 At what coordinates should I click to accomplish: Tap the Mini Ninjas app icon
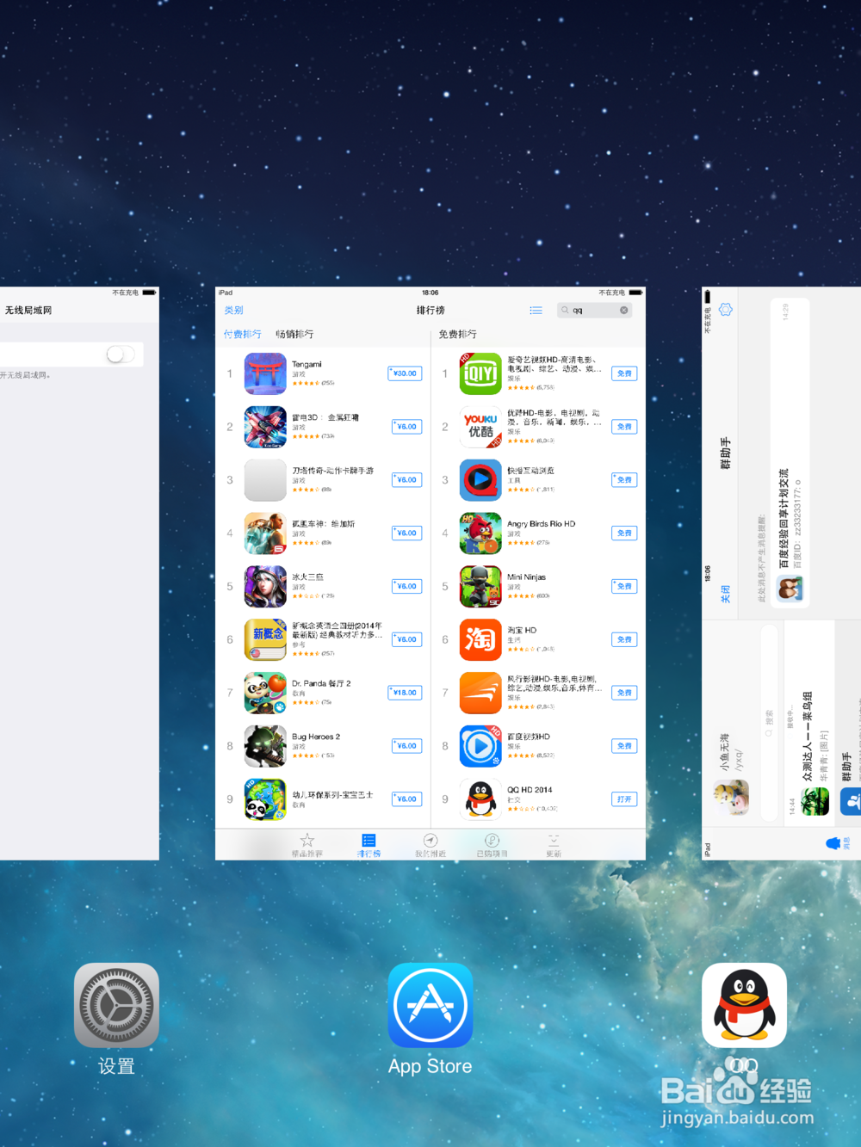coord(480,587)
